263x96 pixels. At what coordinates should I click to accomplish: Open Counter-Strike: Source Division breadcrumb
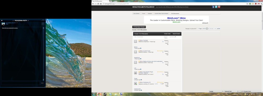click(x=161, y=14)
